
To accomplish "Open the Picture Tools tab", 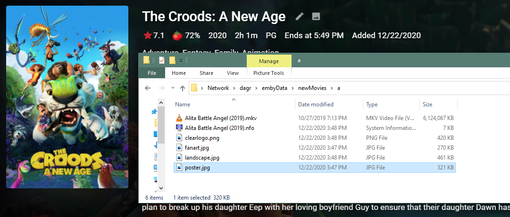I will [x=268, y=73].
